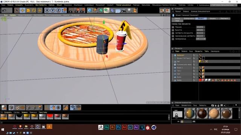Select the dark brown sphere preset in Content Browser
Image resolution: width=241 pixels, height=135 pixels.
[202, 113]
